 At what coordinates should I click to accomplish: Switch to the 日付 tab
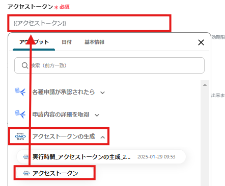click(67, 42)
